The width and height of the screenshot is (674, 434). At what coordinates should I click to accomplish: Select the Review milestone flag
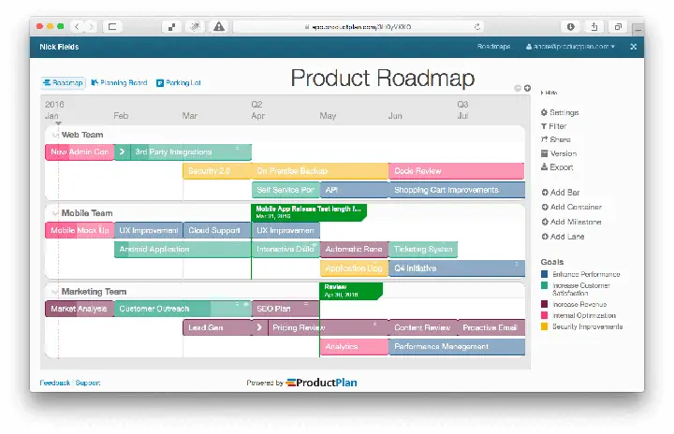coord(351,291)
